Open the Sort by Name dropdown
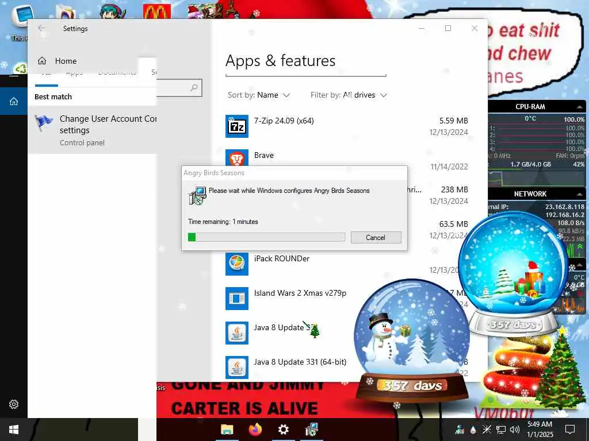 point(259,95)
